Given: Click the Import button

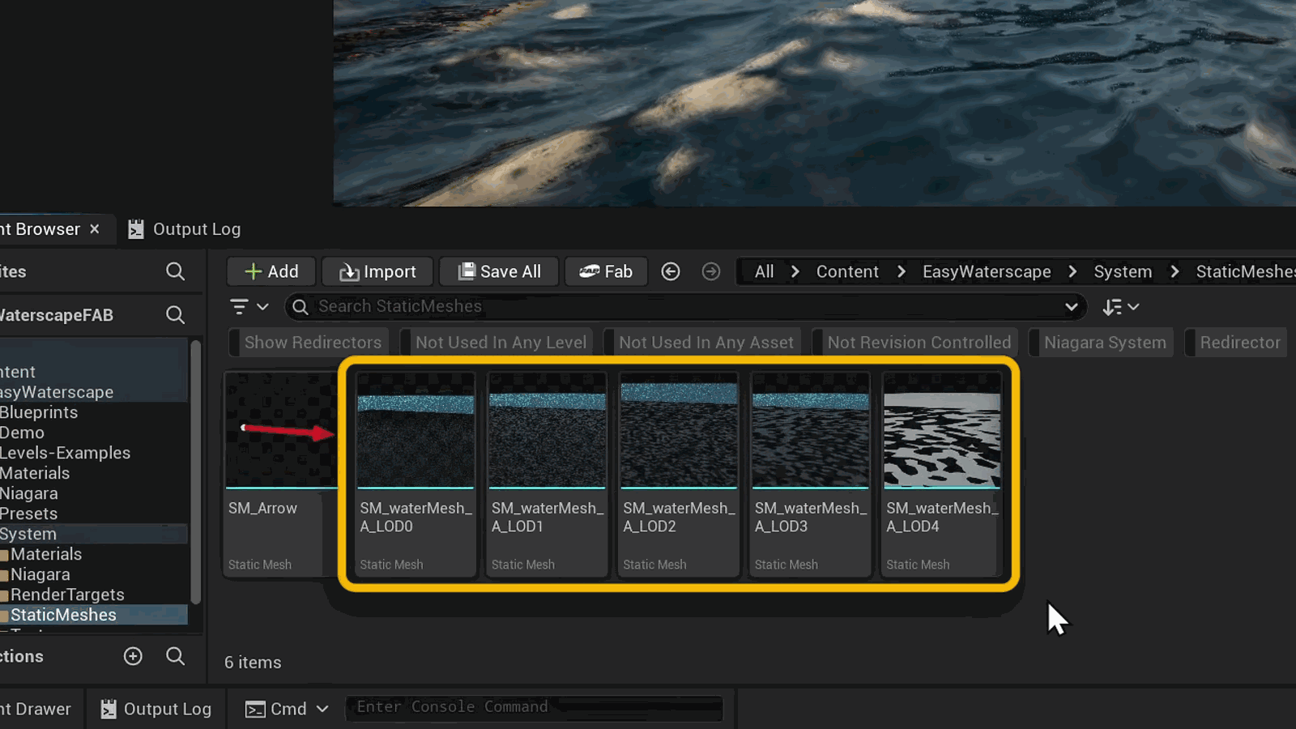Looking at the screenshot, I should coord(377,271).
